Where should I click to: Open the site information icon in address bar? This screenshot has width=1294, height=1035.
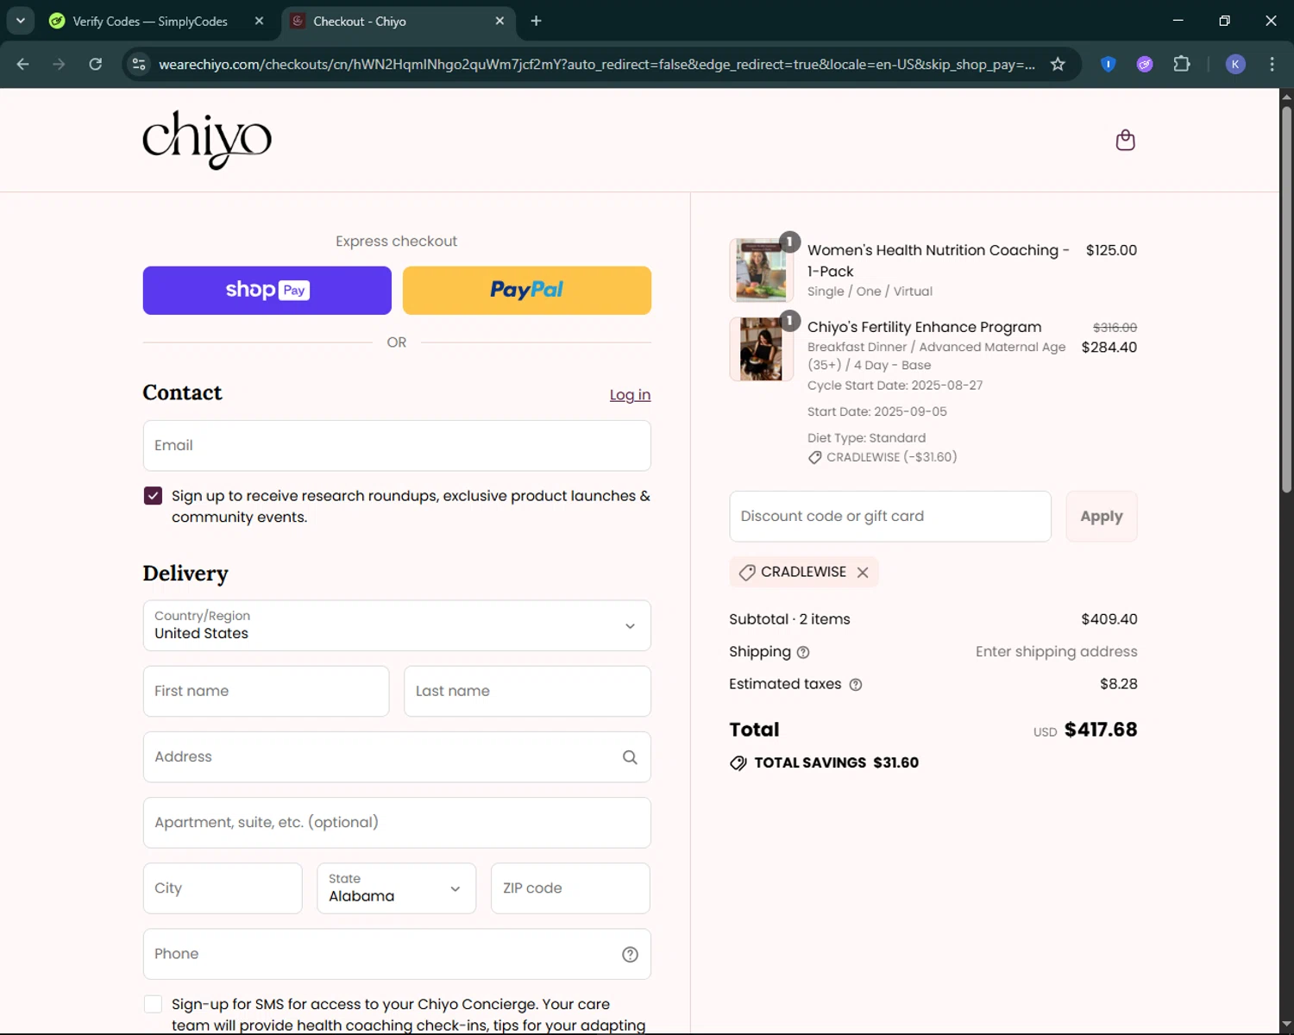point(139,64)
